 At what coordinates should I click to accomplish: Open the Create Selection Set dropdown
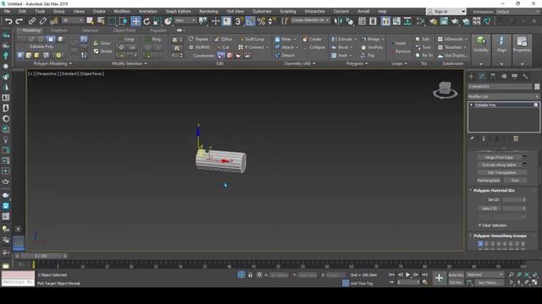click(x=310, y=20)
